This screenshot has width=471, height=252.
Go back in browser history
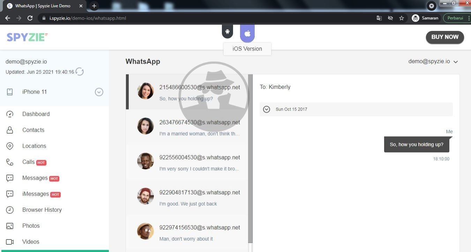[x=8, y=18]
